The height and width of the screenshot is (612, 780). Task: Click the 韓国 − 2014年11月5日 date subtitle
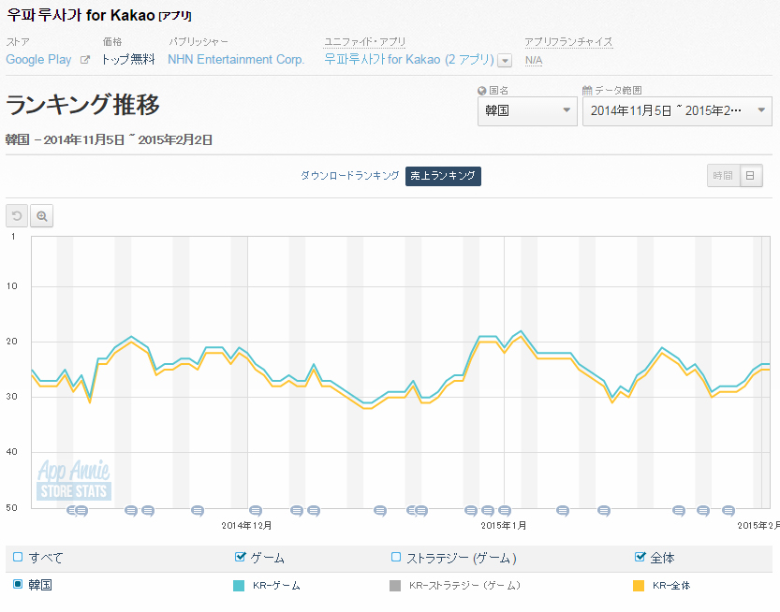109,139
